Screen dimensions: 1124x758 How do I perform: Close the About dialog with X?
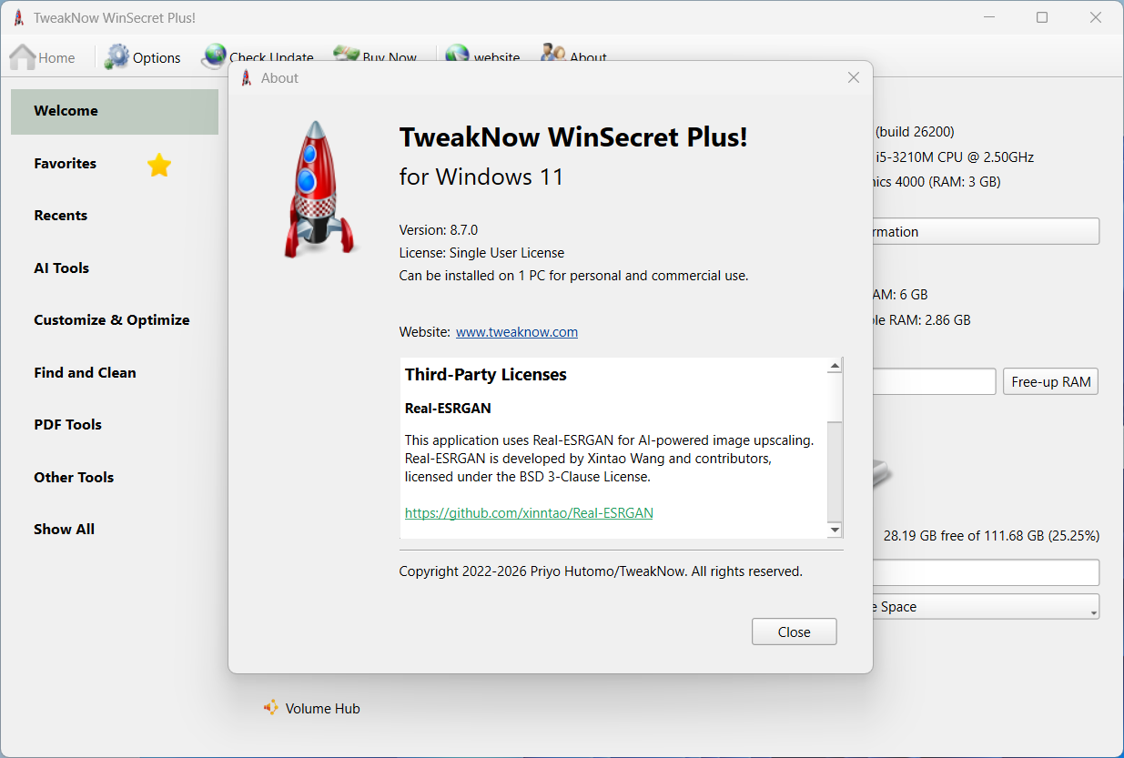pos(854,77)
